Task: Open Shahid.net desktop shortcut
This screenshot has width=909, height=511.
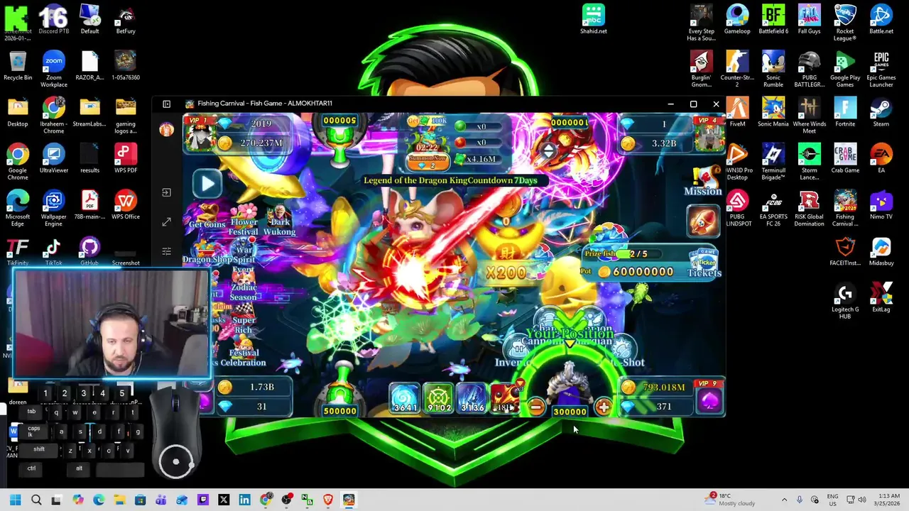Action: pos(594,19)
